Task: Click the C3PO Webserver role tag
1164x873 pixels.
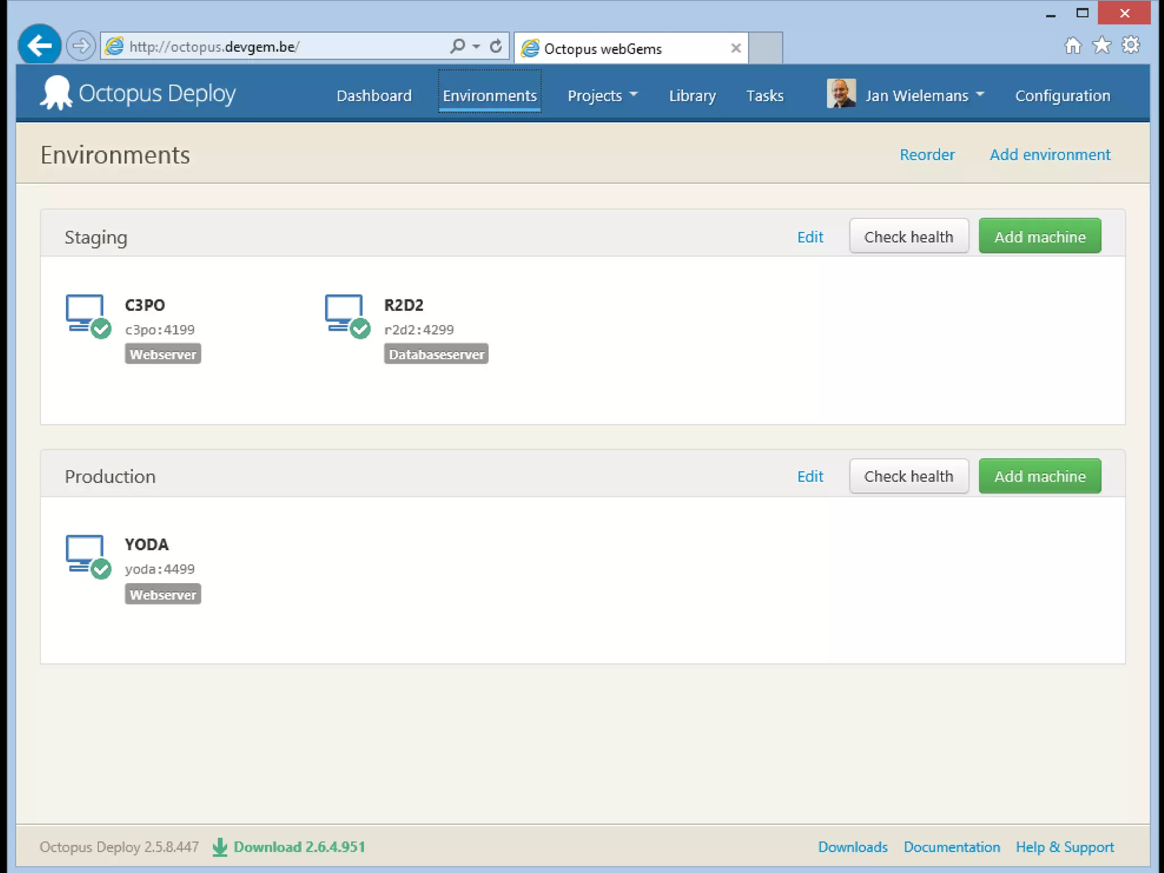Action: click(163, 354)
